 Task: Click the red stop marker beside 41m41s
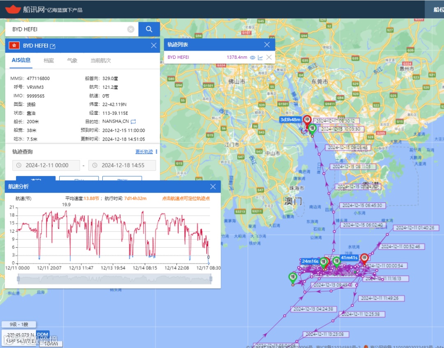point(364,258)
